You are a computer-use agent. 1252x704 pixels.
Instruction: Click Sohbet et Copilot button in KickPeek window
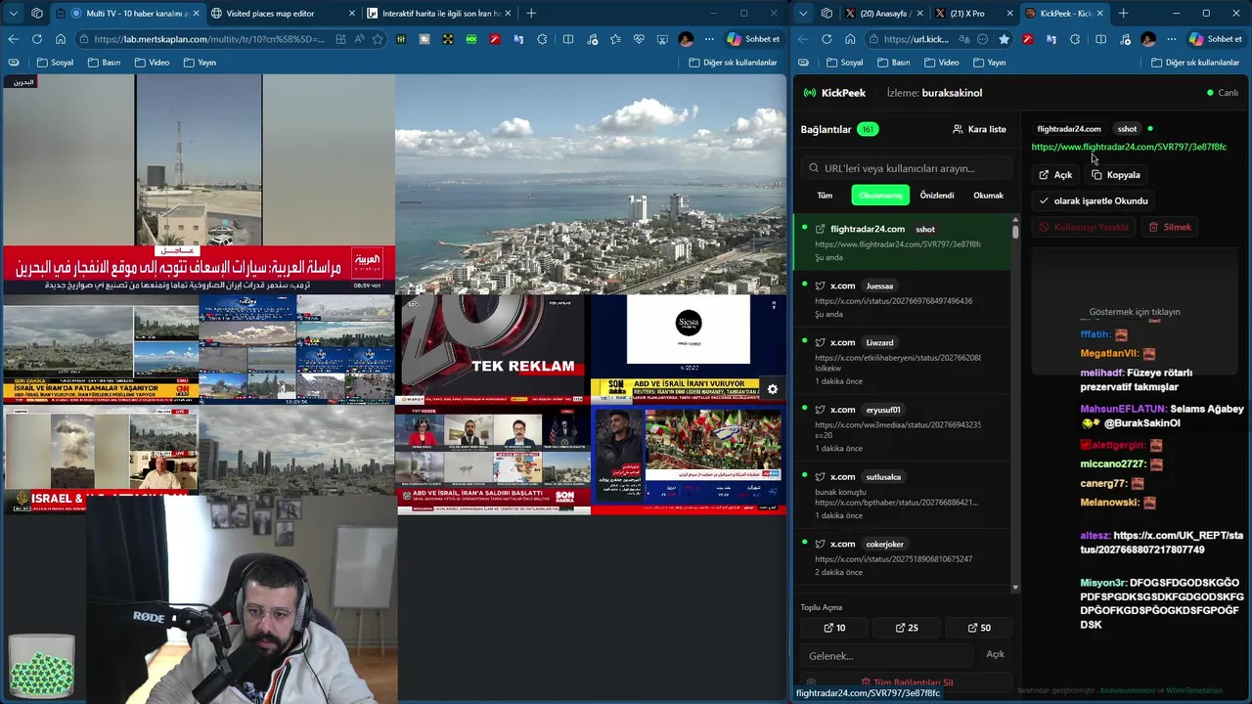coord(1216,39)
